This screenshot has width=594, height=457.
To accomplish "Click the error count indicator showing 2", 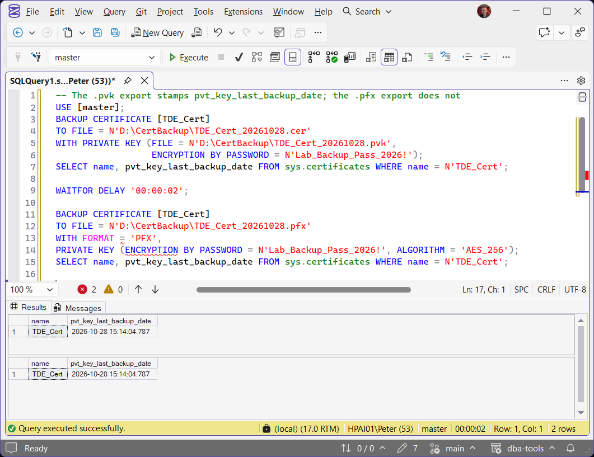I will [87, 290].
